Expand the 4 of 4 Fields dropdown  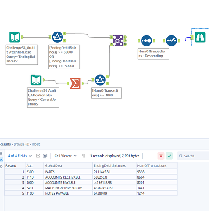point(20,156)
